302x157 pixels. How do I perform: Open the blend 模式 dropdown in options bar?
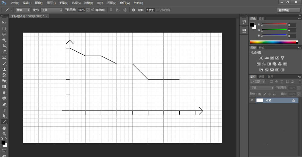(x=52, y=10)
